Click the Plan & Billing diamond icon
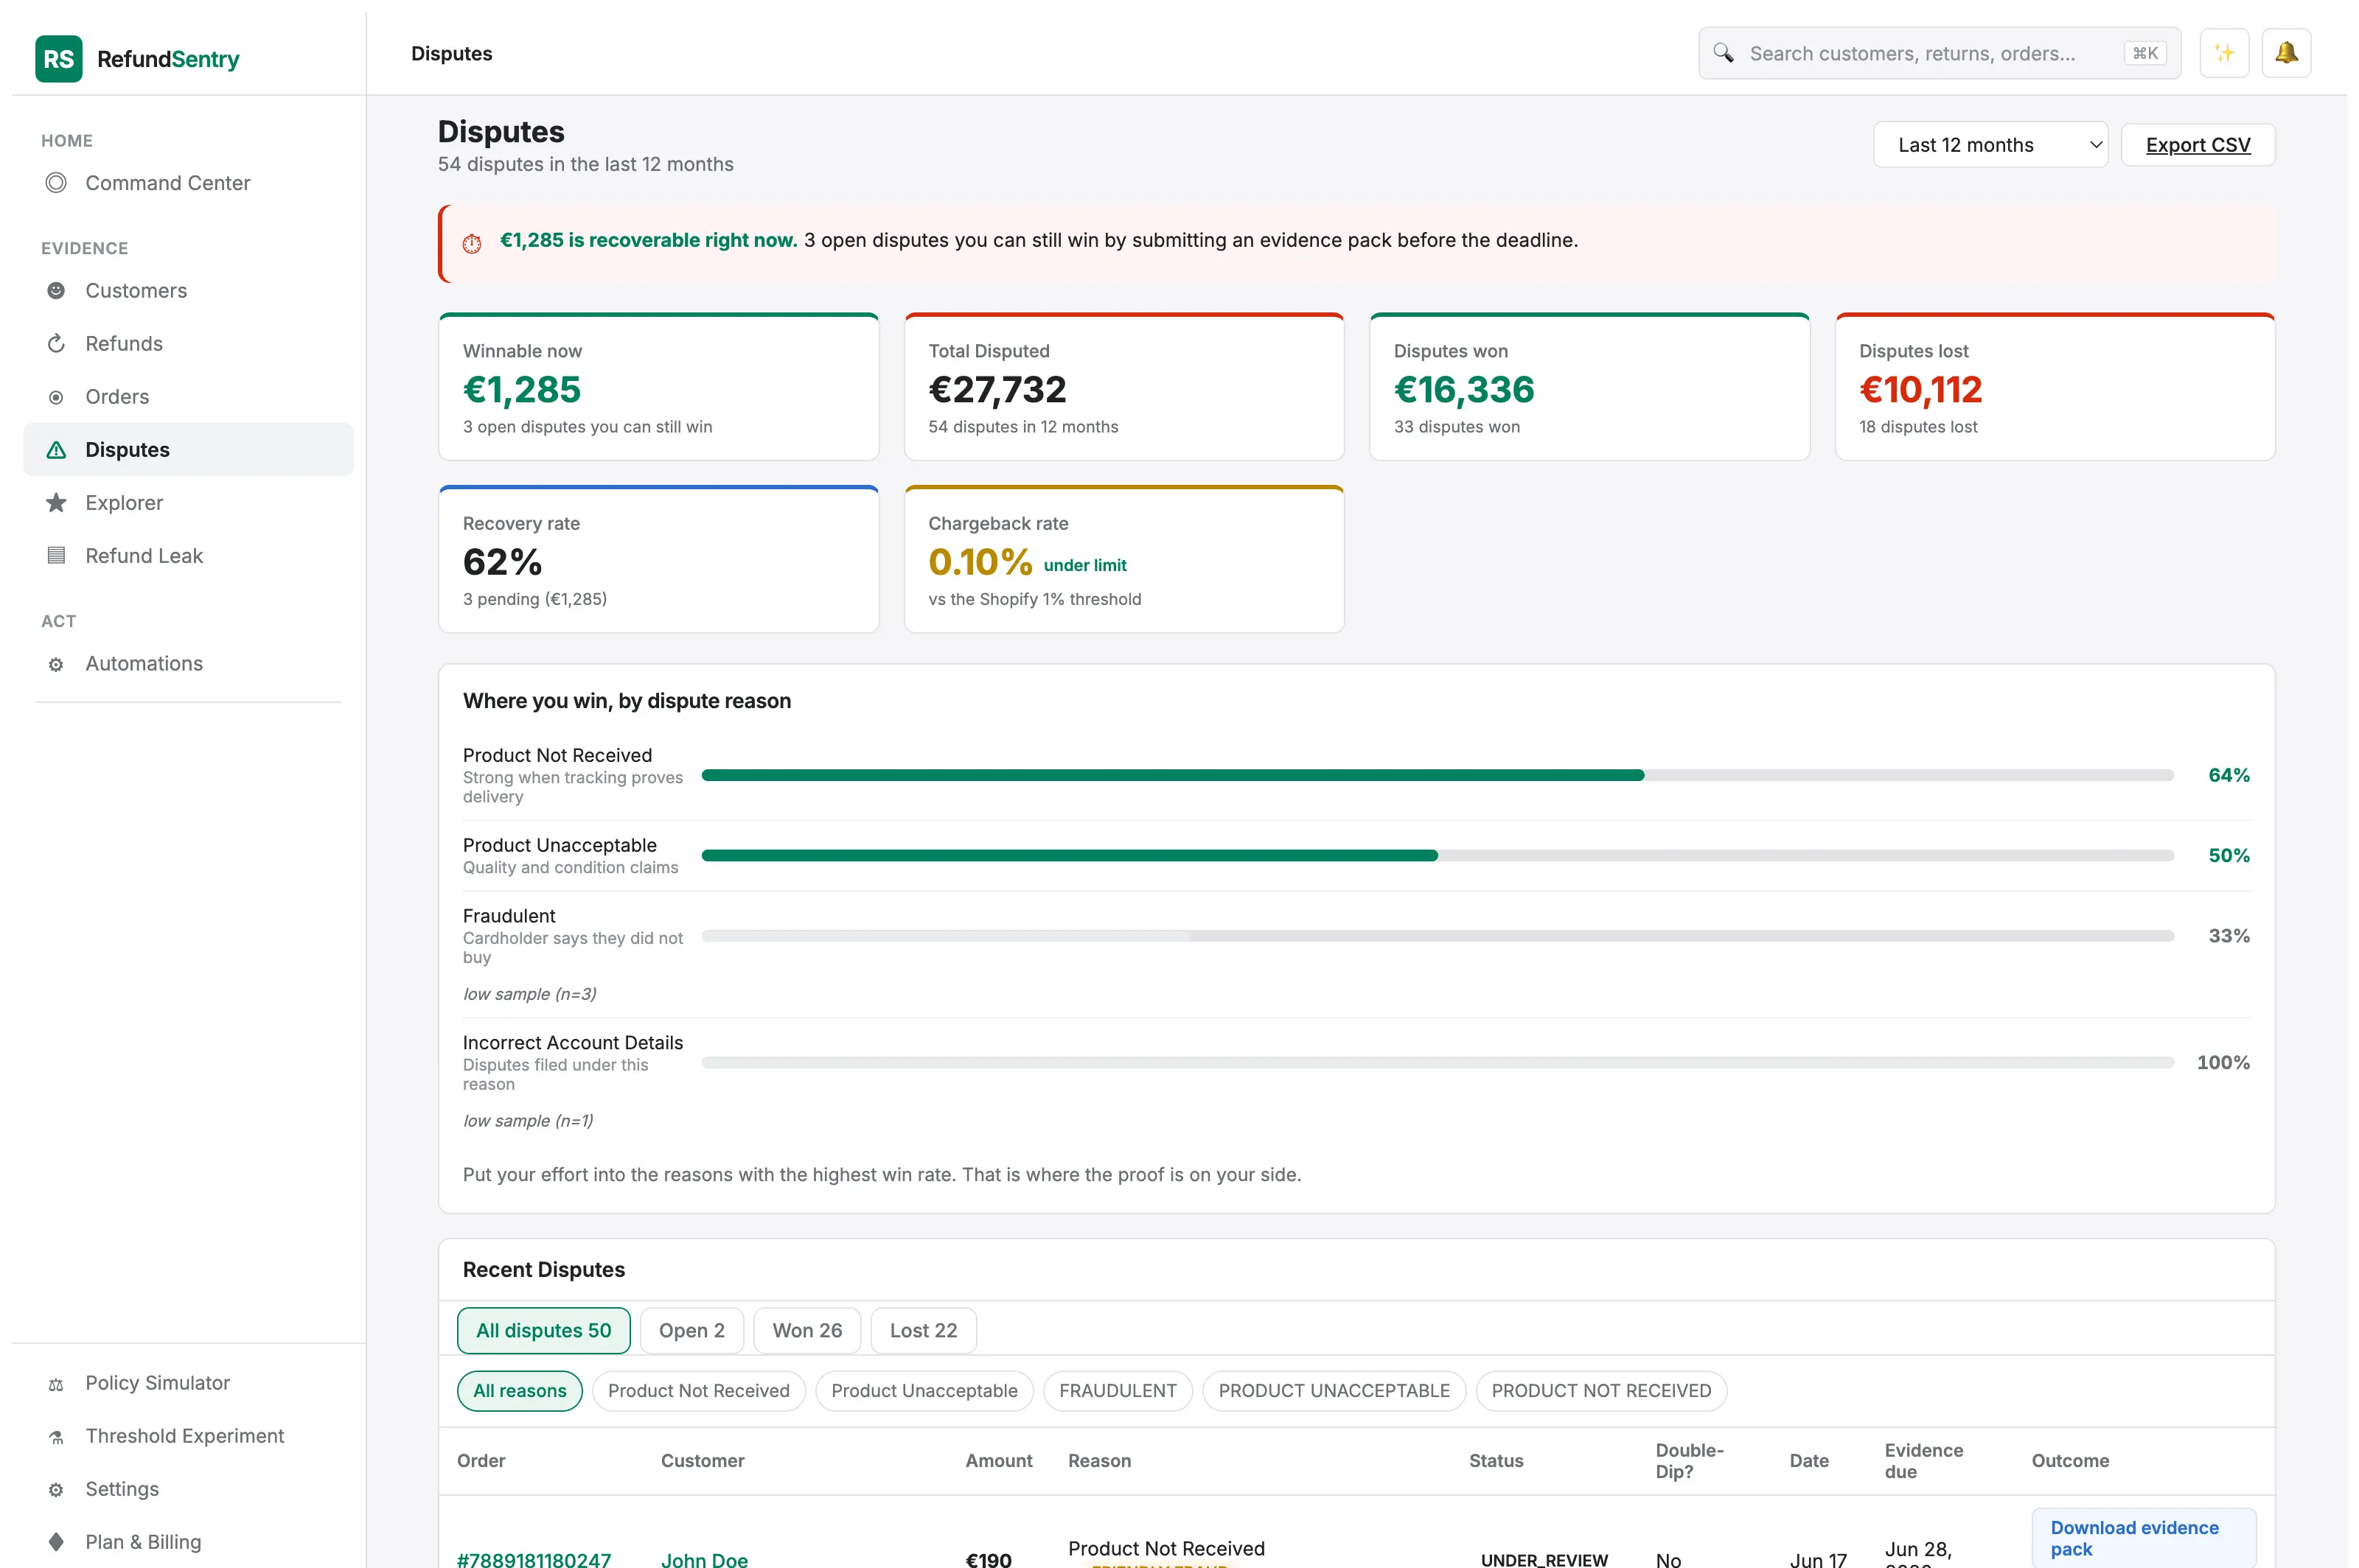 click(56, 1542)
